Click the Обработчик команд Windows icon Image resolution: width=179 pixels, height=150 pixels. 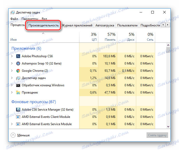18,85
